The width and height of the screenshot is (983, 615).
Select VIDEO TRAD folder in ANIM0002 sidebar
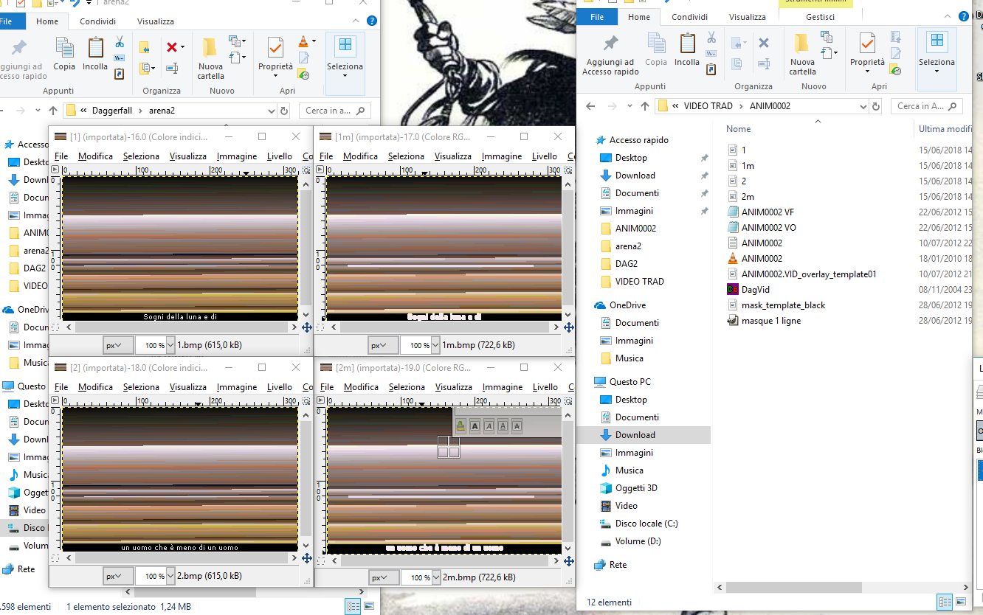[x=639, y=282]
